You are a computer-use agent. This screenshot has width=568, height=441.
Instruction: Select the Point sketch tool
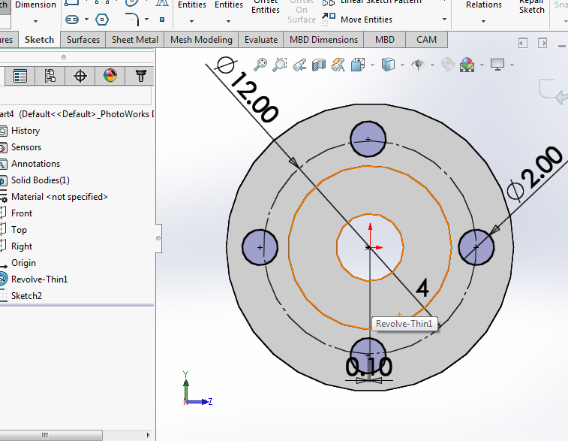tap(162, 20)
